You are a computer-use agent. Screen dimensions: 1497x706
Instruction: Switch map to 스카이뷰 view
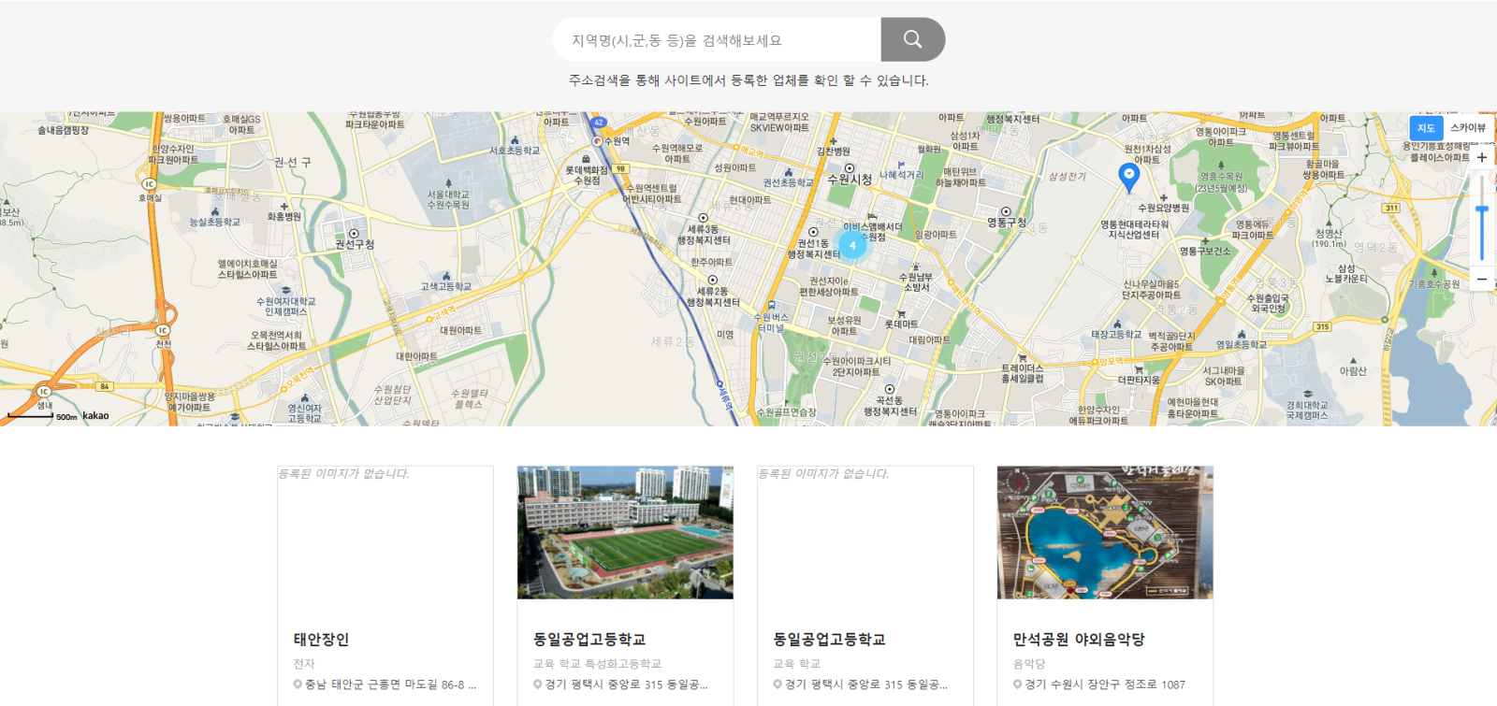point(1467,128)
